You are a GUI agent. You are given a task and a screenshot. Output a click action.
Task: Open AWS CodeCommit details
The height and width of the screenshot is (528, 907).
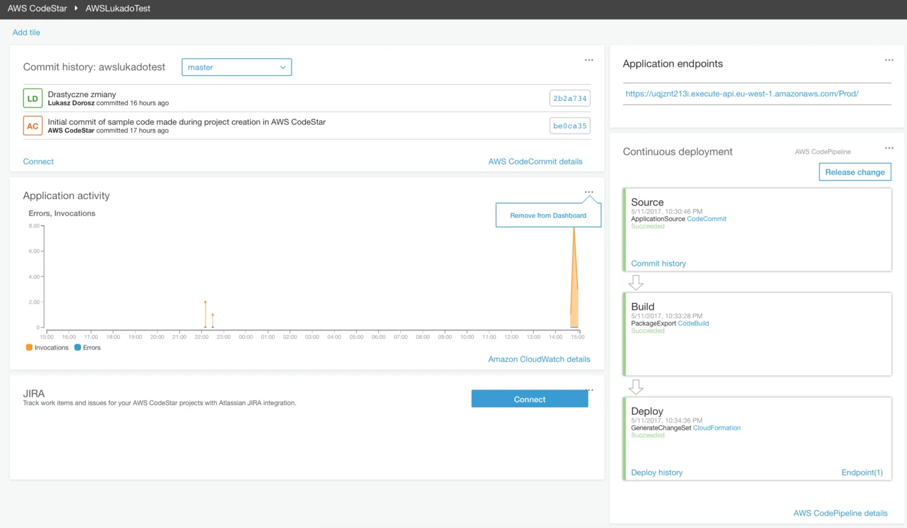535,162
